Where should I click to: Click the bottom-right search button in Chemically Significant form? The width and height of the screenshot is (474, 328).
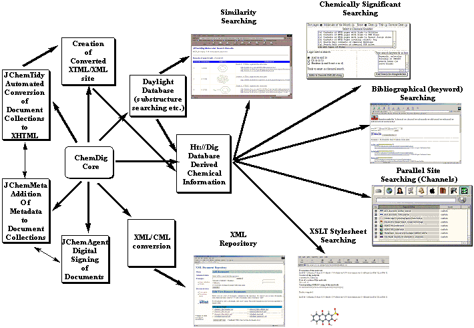click(391, 74)
